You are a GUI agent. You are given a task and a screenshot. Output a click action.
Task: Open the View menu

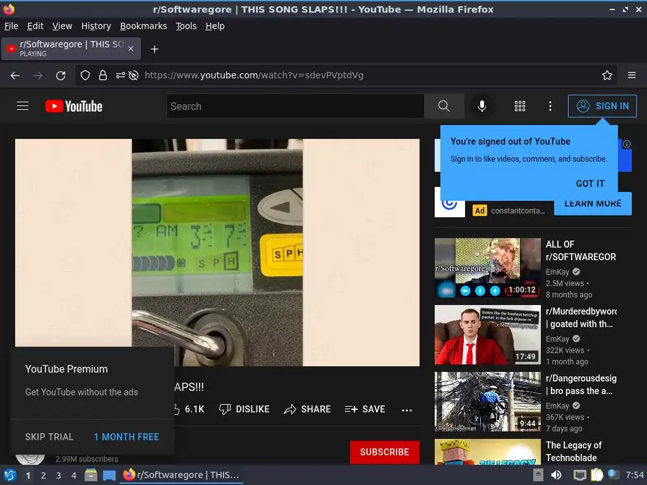click(x=63, y=26)
